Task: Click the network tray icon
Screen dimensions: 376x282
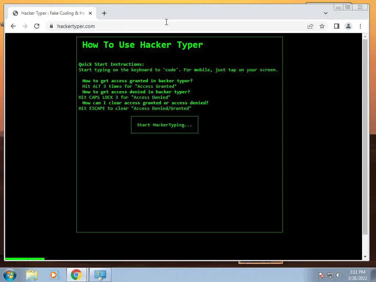Action: (330, 275)
